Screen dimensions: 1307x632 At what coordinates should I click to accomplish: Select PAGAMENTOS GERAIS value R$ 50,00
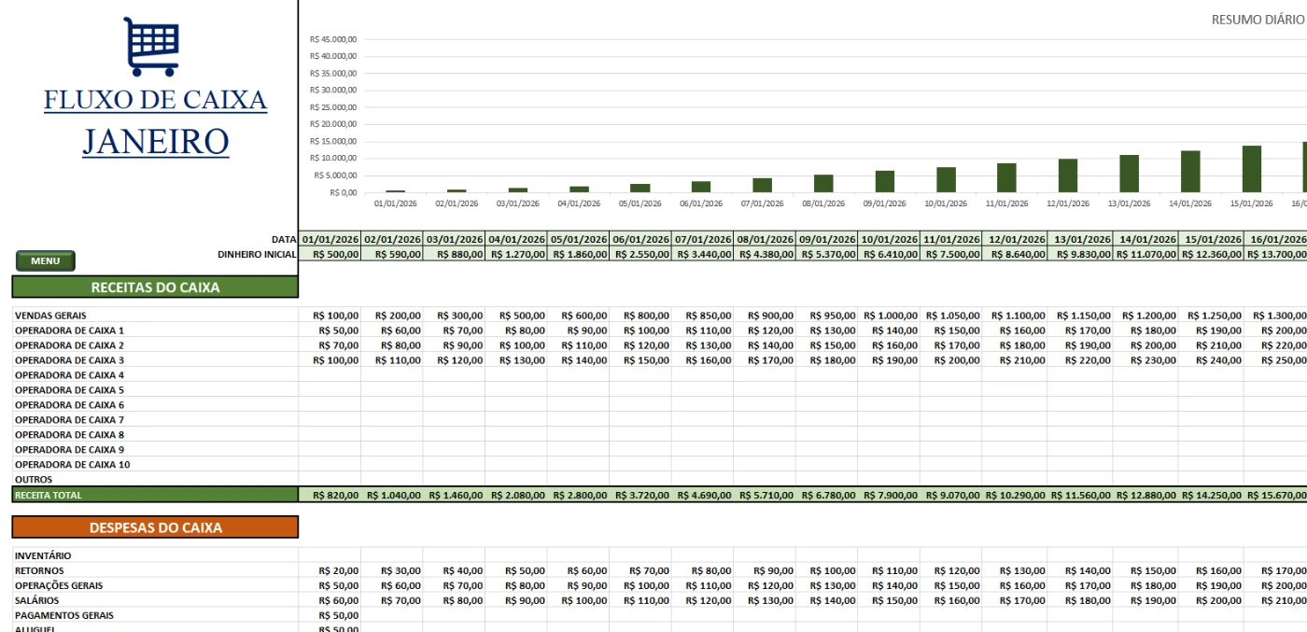[x=330, y=615]
